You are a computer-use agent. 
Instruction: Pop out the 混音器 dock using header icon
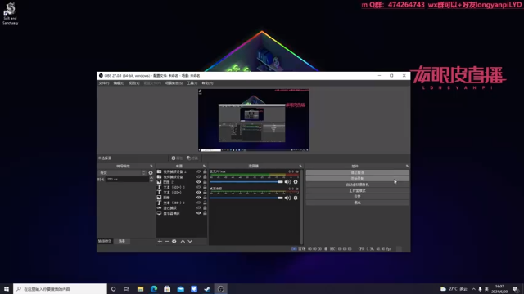point(300,166)
